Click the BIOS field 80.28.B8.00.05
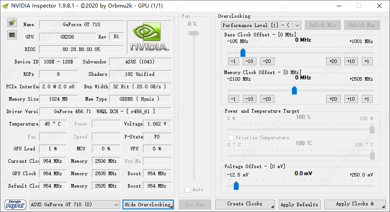This screenshot has height=212, width=390. 82,49
